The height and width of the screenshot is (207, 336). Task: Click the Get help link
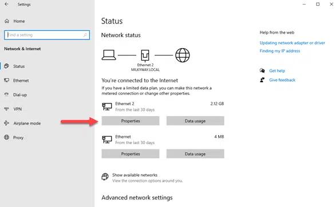277,71
